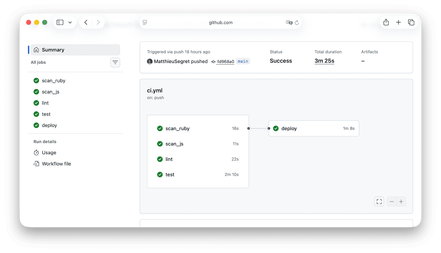This screenshot has height=253, width=441.
Task: Click the reload icon in the address bar
Action: [x=297, y=22]
